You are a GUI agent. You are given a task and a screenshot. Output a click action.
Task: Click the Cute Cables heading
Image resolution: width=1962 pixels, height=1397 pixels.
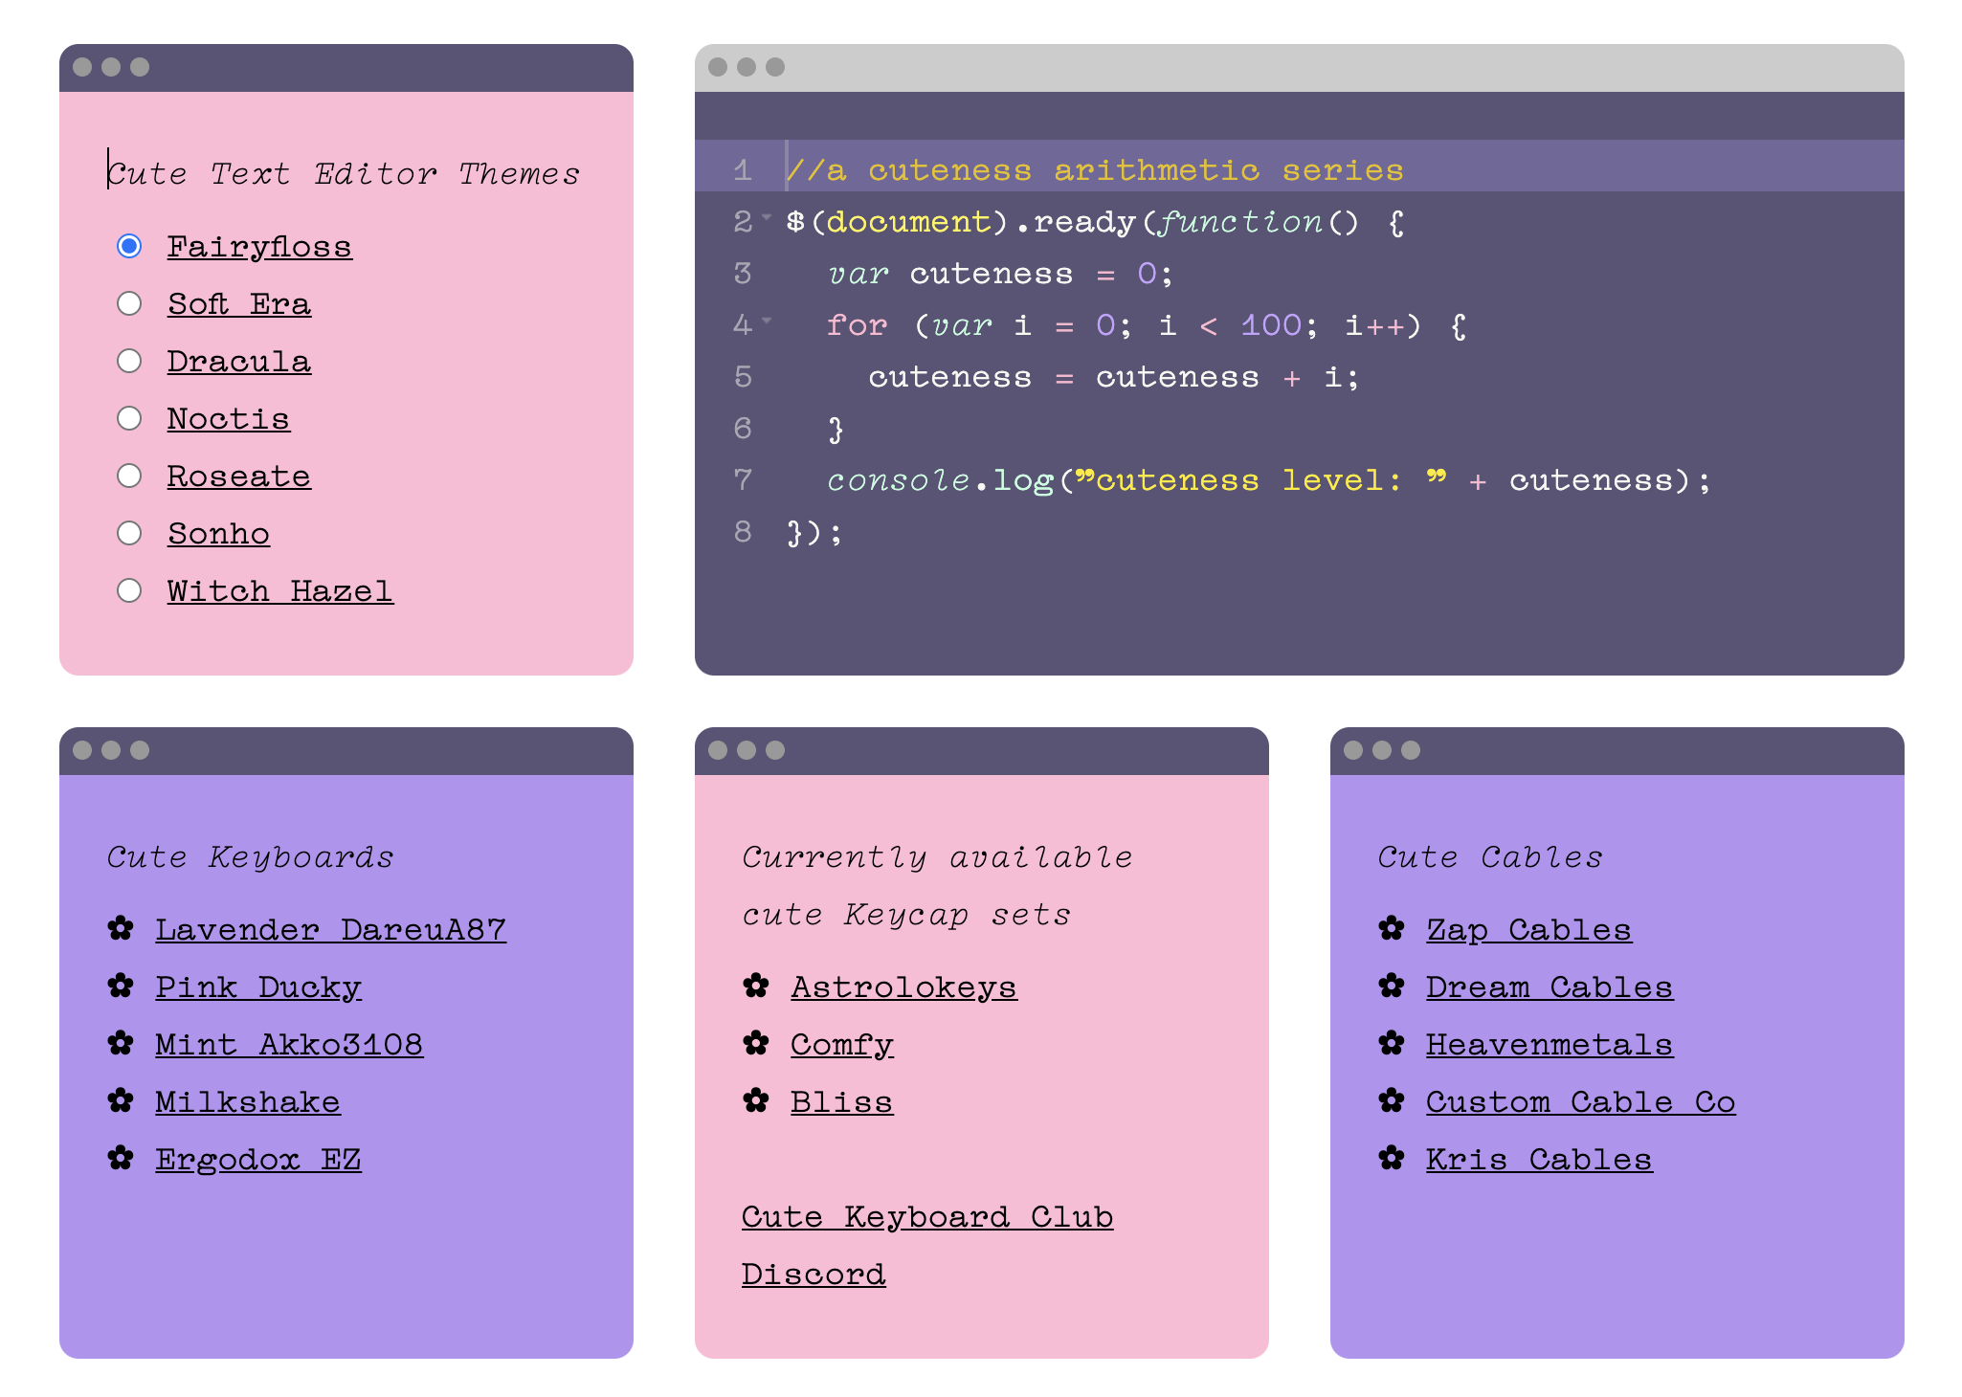point(1490,857)
